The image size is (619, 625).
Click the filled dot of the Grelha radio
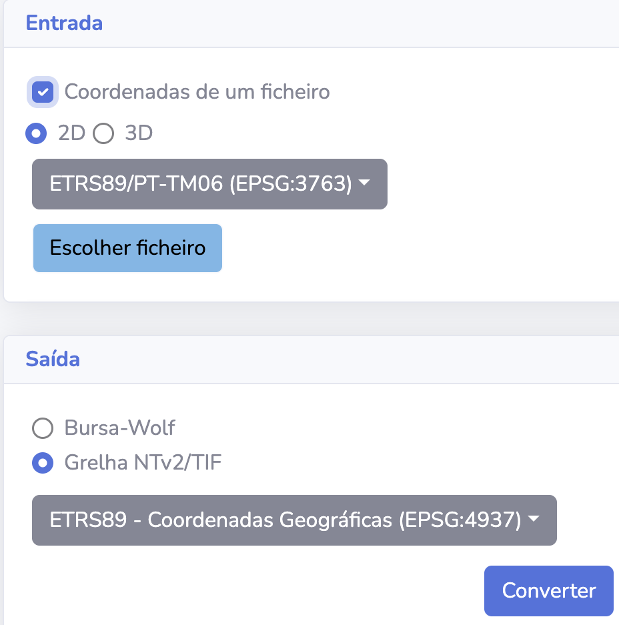(43, 462)
